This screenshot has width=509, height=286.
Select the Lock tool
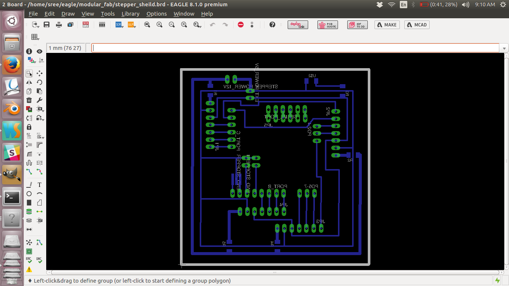click(x=29, y=127)
